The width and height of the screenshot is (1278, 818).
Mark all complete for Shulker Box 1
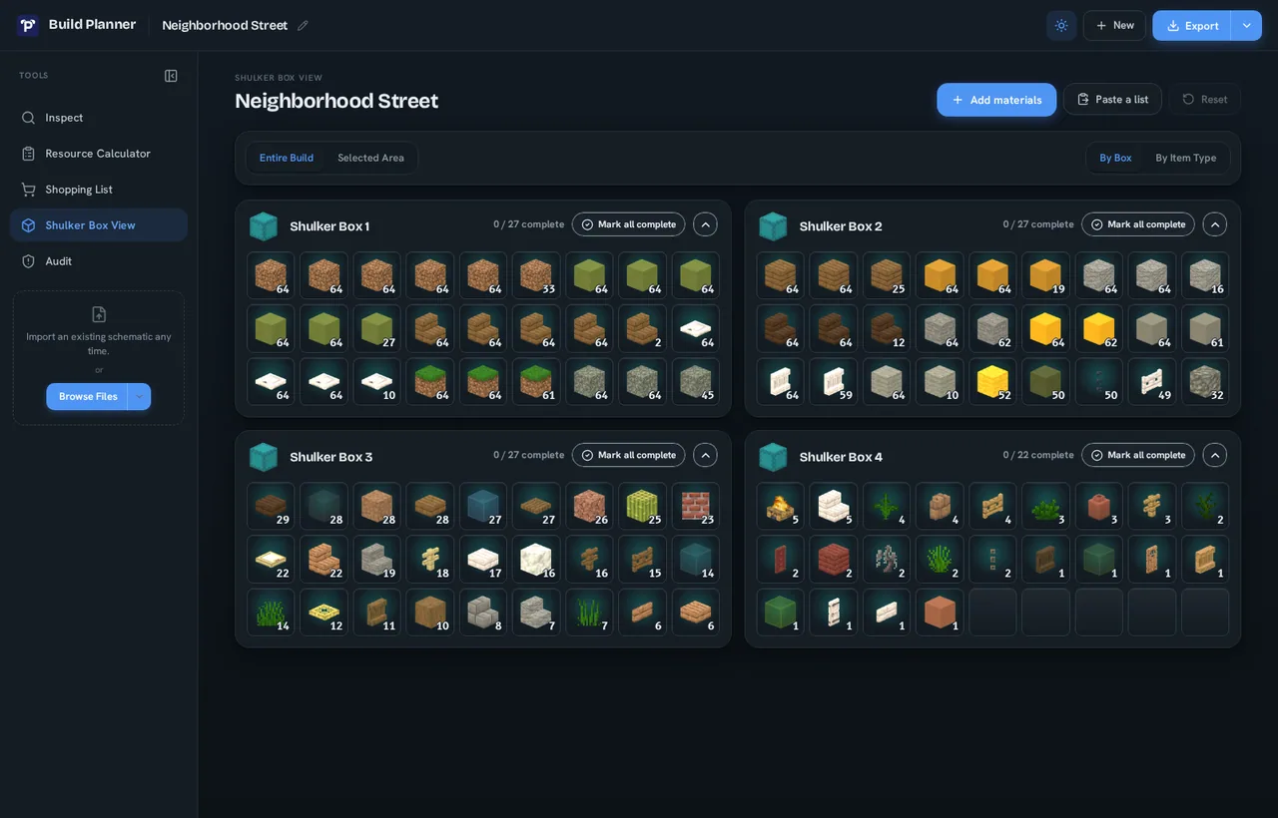pos(629,224)
